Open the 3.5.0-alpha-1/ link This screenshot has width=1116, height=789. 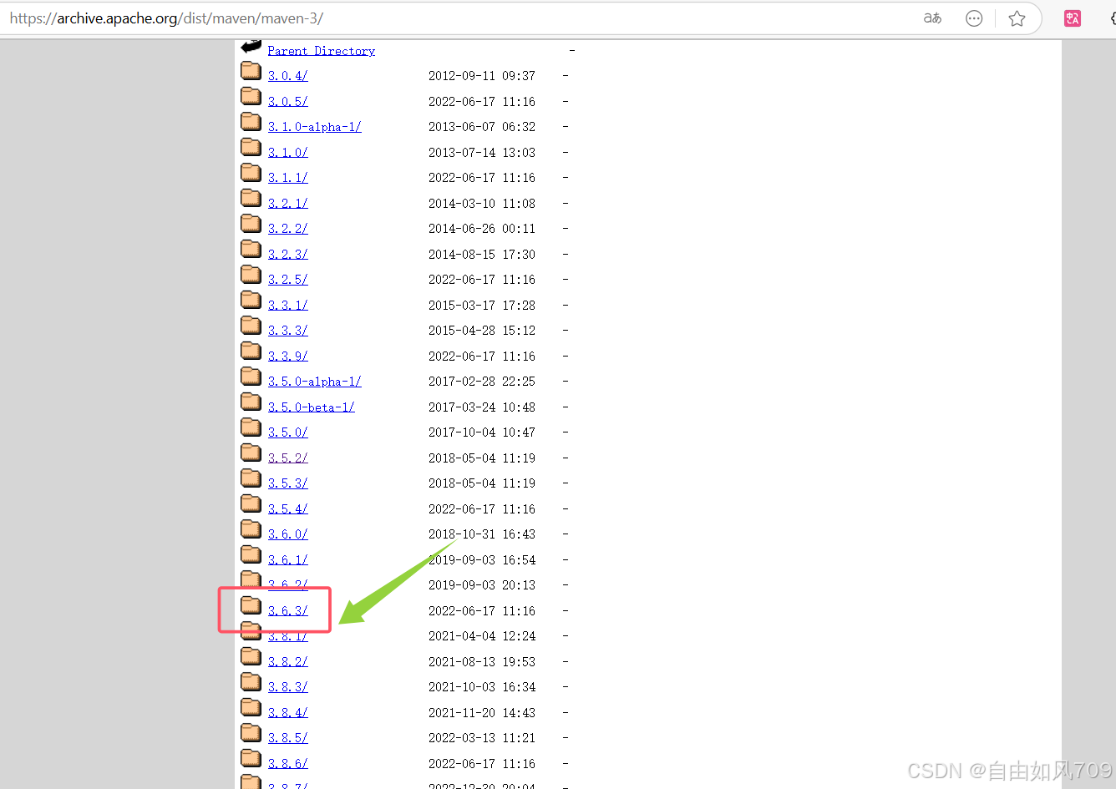point(315,382)
